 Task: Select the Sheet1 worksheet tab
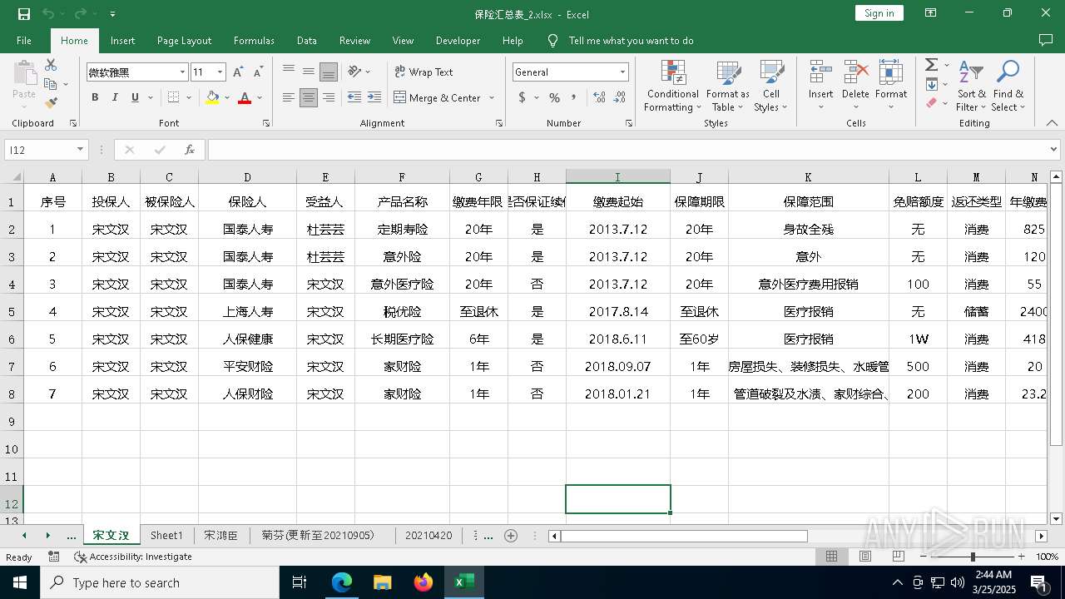pos(166,536)
